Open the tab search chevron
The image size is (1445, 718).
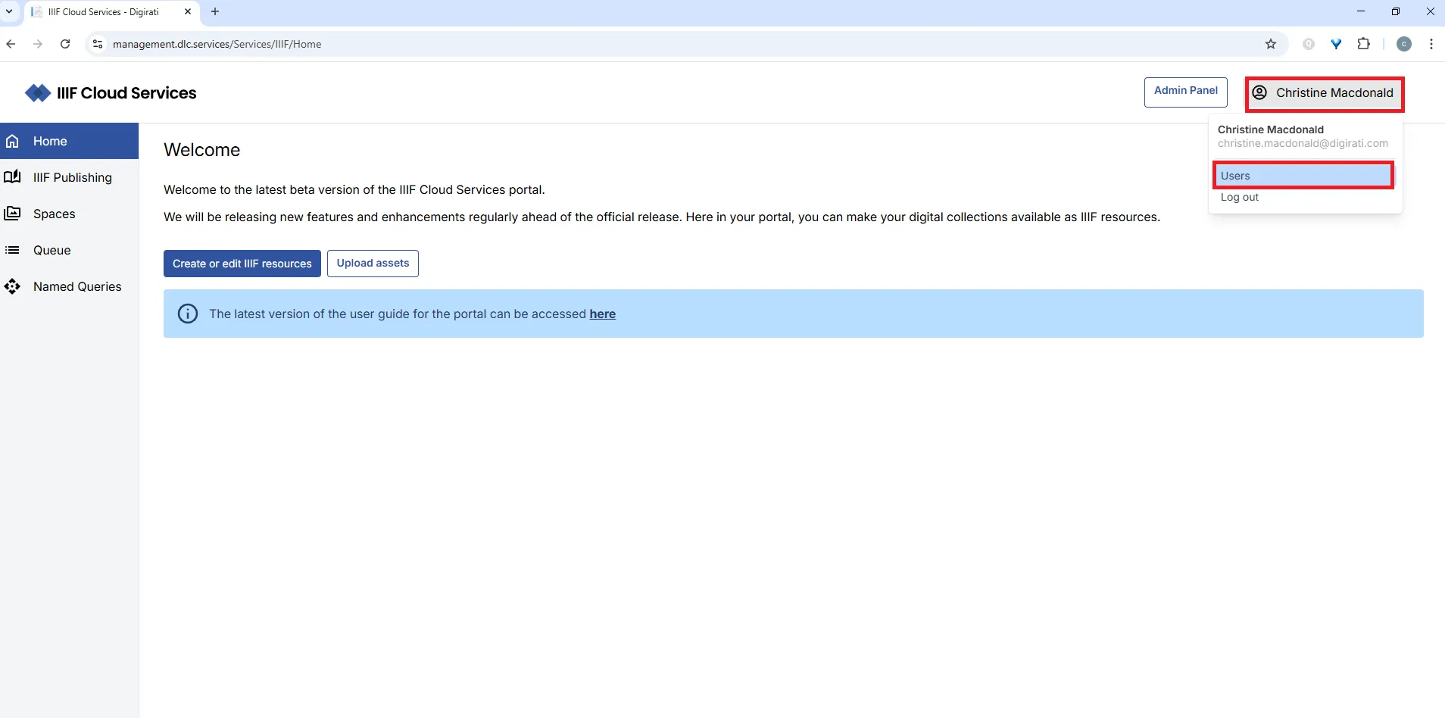point(9,11)
